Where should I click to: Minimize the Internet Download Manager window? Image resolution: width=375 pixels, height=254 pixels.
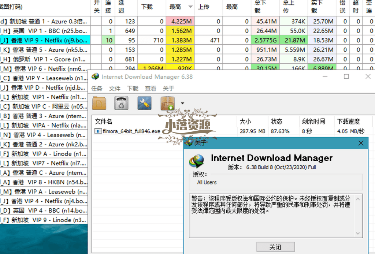325,76
